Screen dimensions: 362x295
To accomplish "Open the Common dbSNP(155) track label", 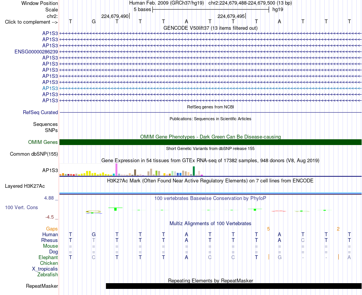I will pos(34,154).
